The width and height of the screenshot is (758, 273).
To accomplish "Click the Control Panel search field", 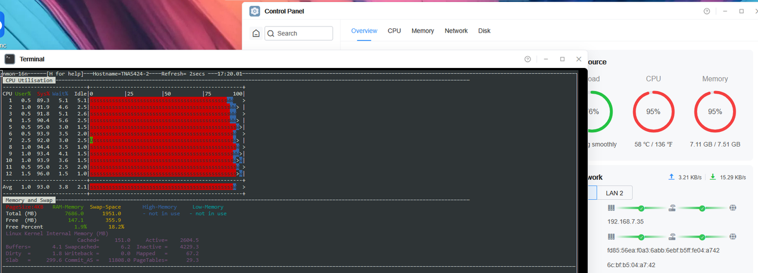I will [x=299, y=34].
